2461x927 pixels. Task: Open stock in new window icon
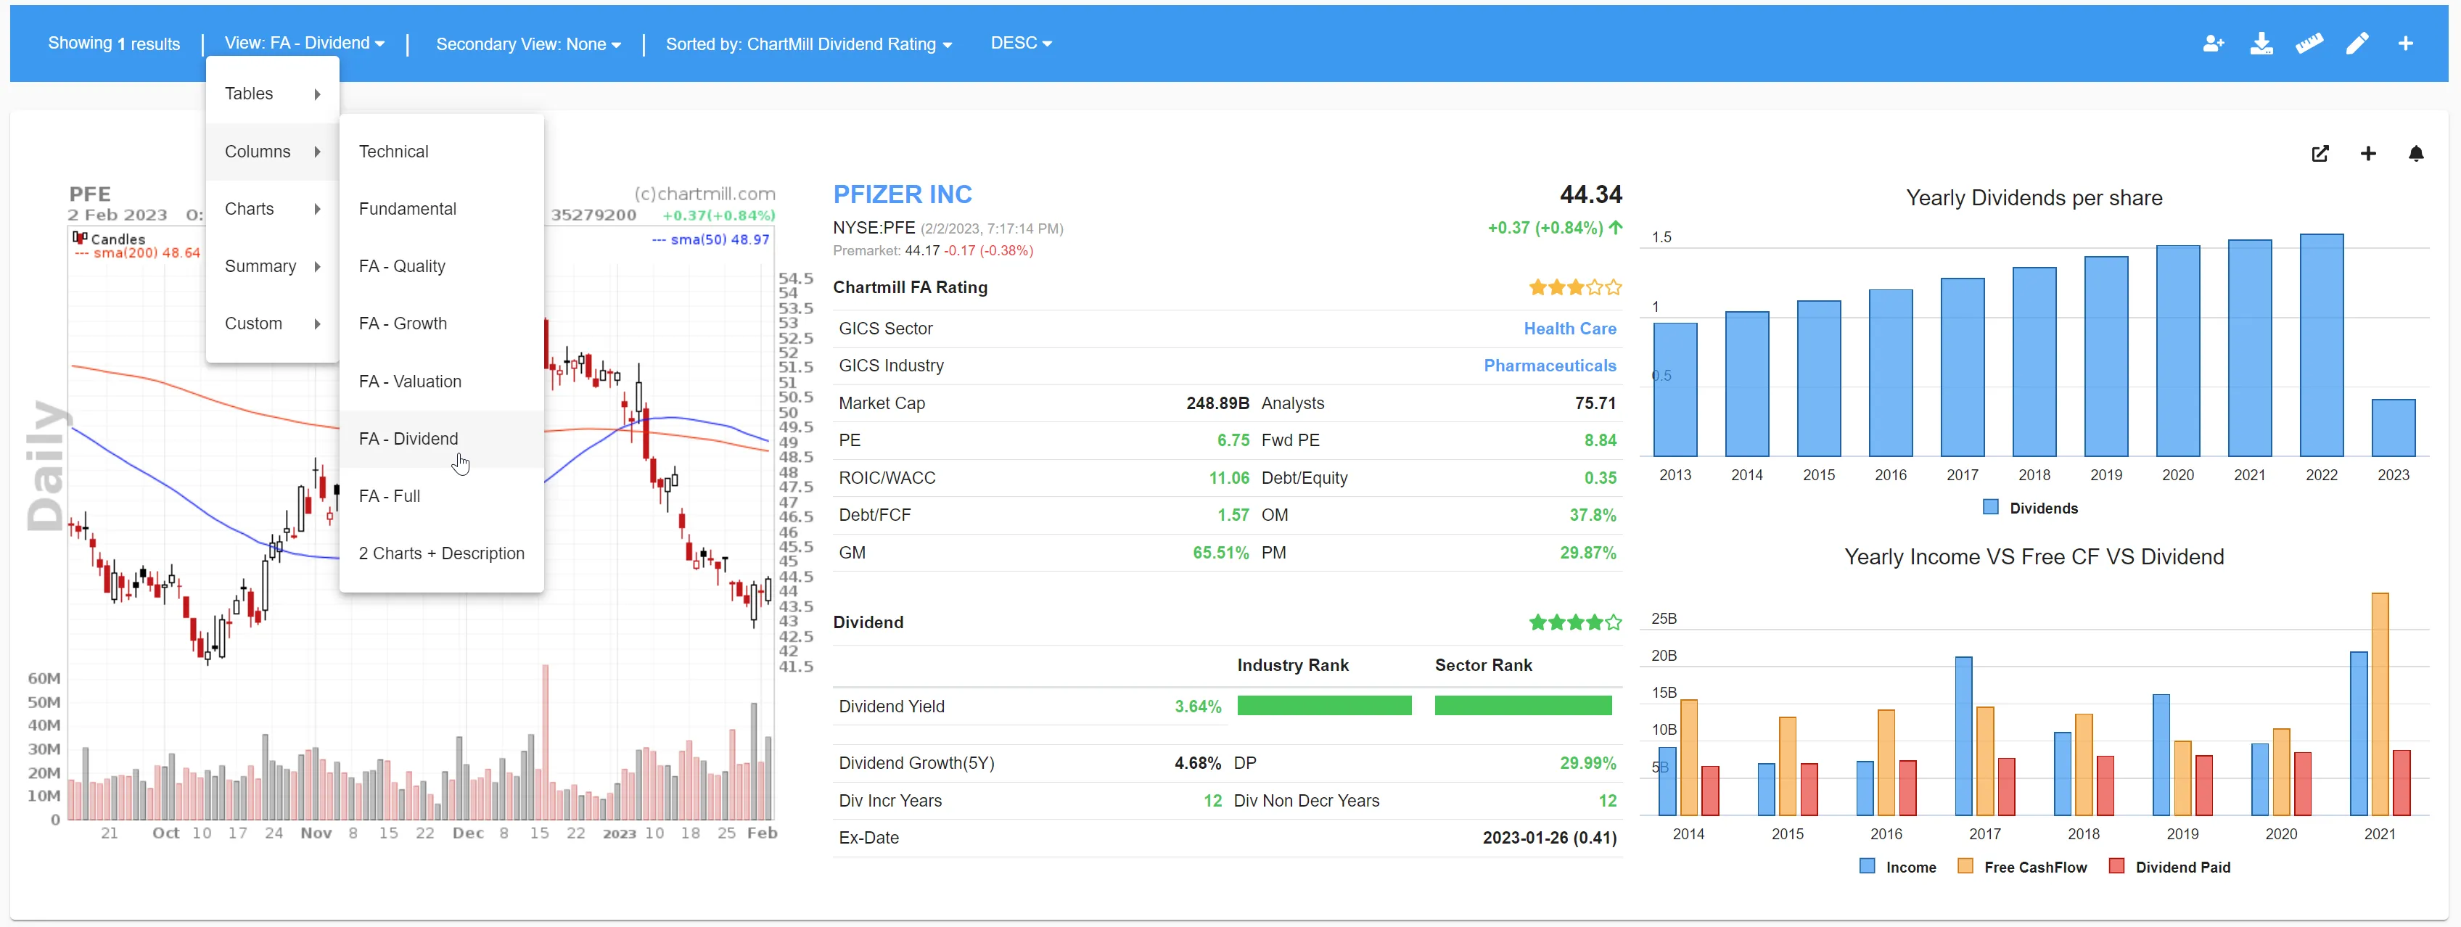2320,154
